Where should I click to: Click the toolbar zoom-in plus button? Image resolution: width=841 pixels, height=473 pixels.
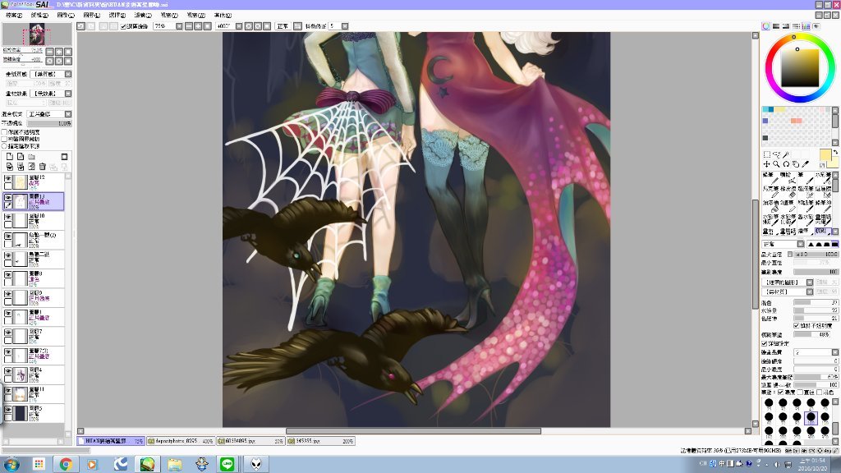[x=198, y=25]
